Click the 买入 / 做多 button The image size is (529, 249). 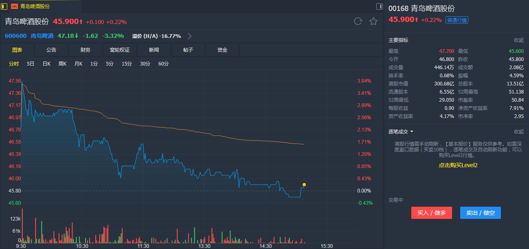point(431,213)
